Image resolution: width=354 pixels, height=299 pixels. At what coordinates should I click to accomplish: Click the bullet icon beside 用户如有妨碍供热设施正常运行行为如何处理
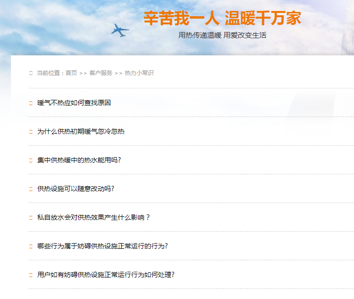pyautogui.click(x=31, y=275)
